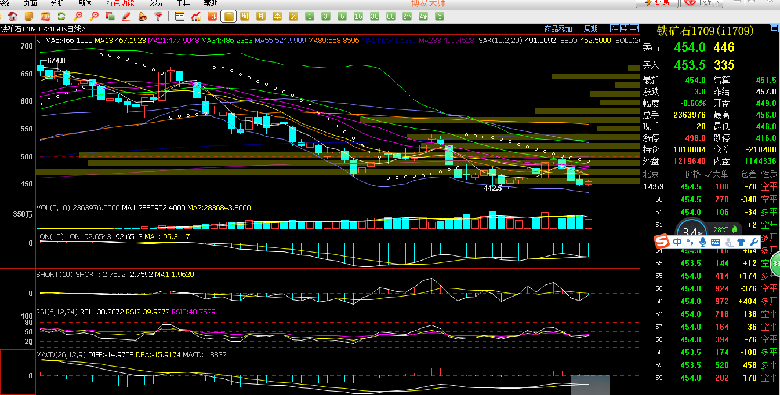Select the quarterly (季) period button
The image size is (780, 395).
click(278, 16)
